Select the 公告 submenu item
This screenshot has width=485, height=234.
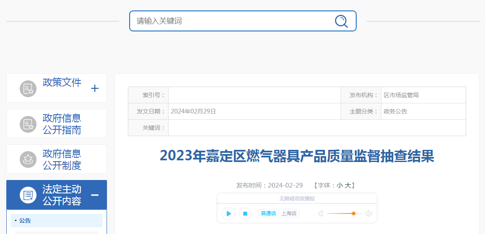(x=57, y=221)
